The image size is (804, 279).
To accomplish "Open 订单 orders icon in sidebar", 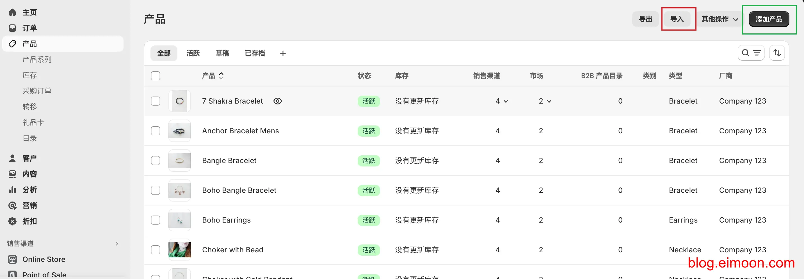I will pos(12,28).
